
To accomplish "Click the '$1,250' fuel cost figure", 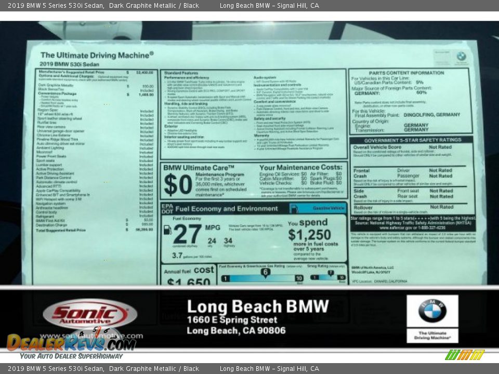I will (x=309, y=235).
